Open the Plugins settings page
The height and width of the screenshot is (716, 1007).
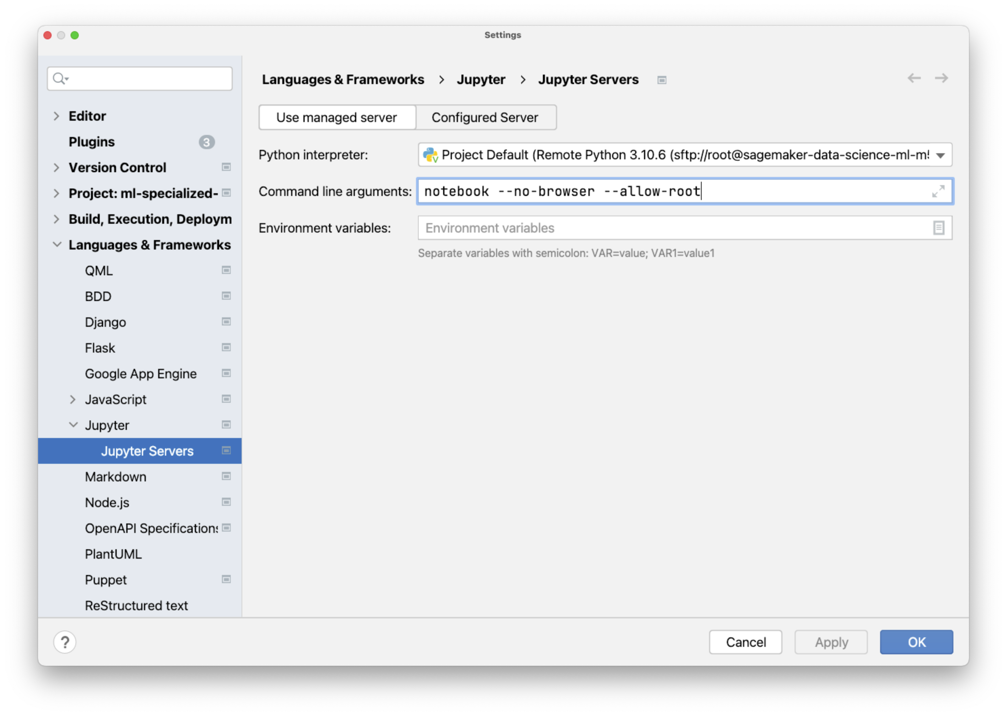pos(92,141)
